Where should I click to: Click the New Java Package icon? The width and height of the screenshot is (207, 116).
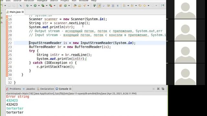(60, 6)
